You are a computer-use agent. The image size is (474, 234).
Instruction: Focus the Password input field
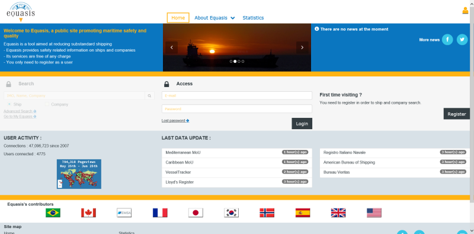[237, 109]
